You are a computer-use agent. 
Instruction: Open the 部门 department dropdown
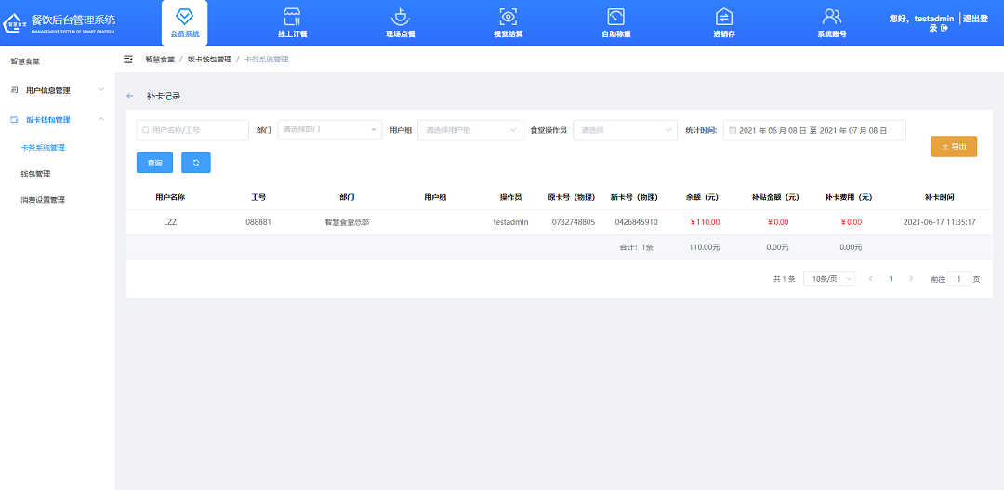point(330,130)
